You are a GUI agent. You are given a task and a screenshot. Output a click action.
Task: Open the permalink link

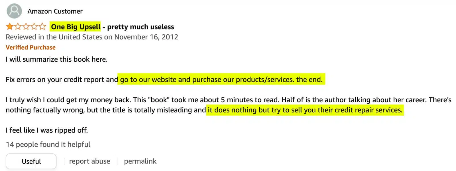pos(140,161)
